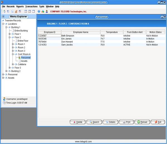Click the Entire Building page icon
The image size is (167, 144).
[13, 31]
